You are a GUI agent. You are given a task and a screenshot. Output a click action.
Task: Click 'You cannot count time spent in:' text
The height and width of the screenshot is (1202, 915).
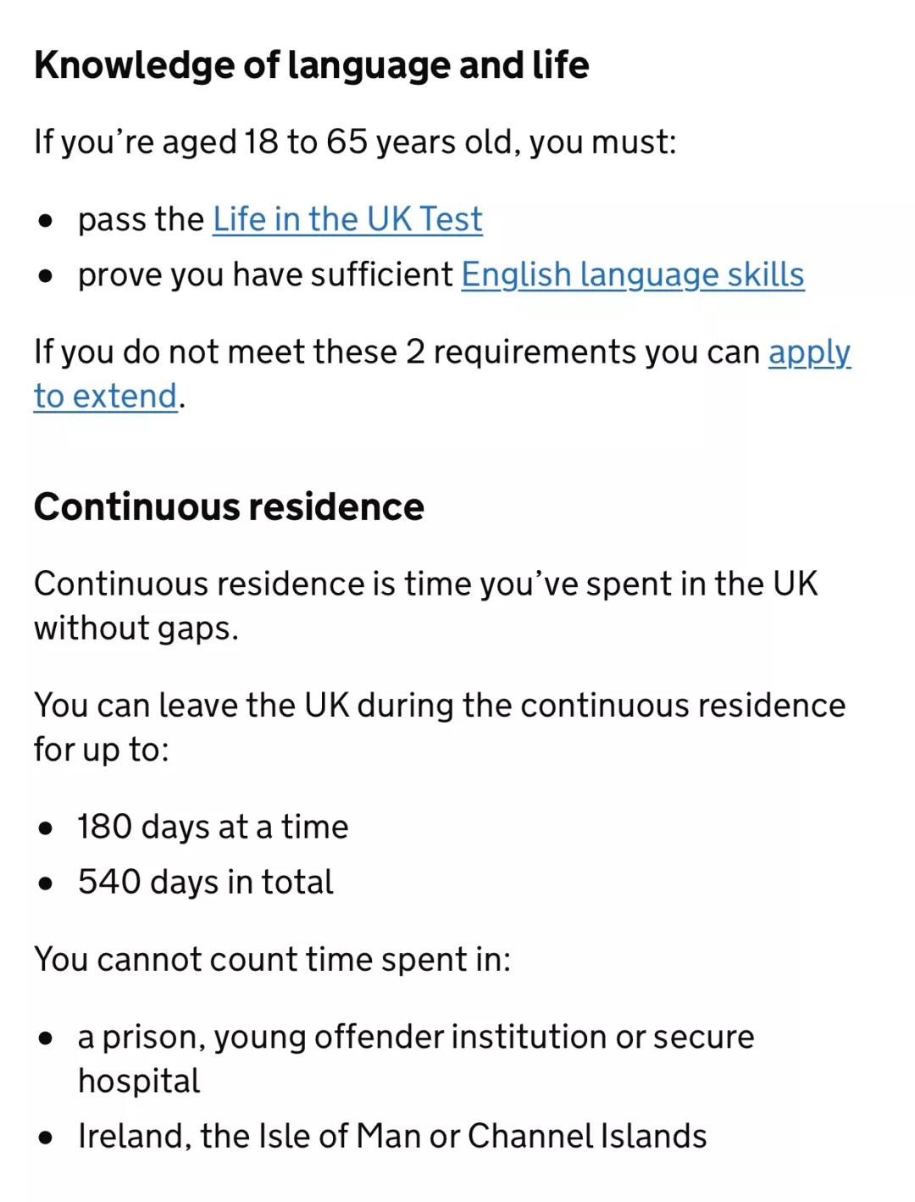coord(272,960)
